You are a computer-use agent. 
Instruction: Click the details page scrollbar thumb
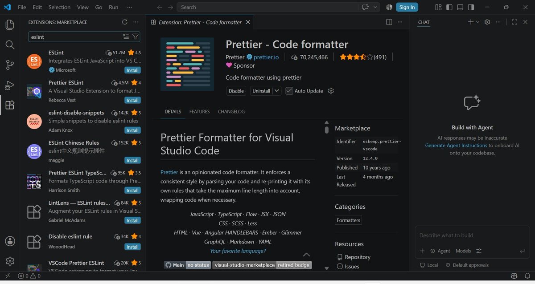click(326, 129)
